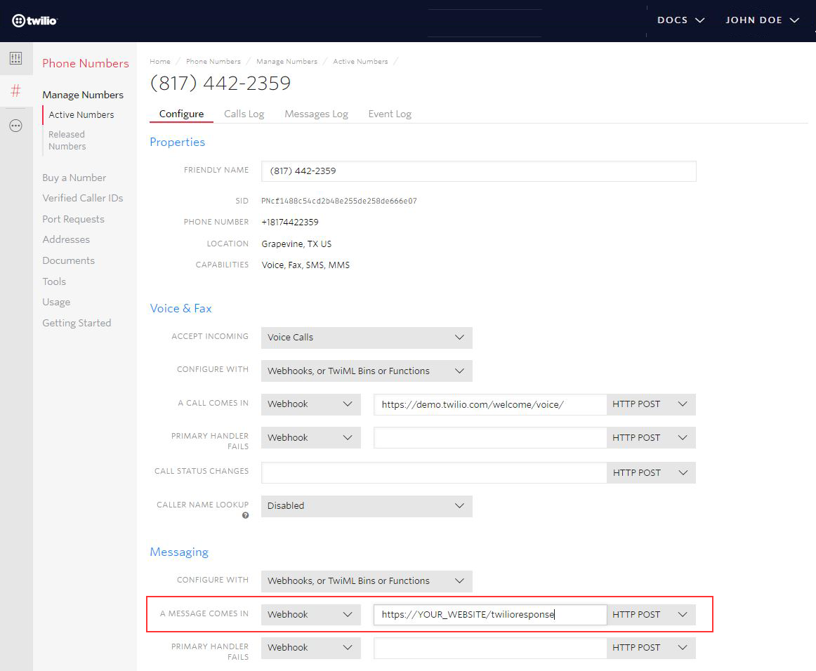Open Getting Started in sidebar

coord(77,323)
